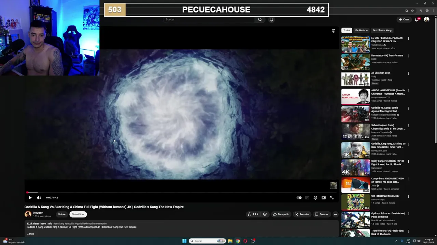Open the Ole Tatiñol Qué Más Mijo title
The height and width of the screenshot is (245, 437).
click(x=385, y=196)
